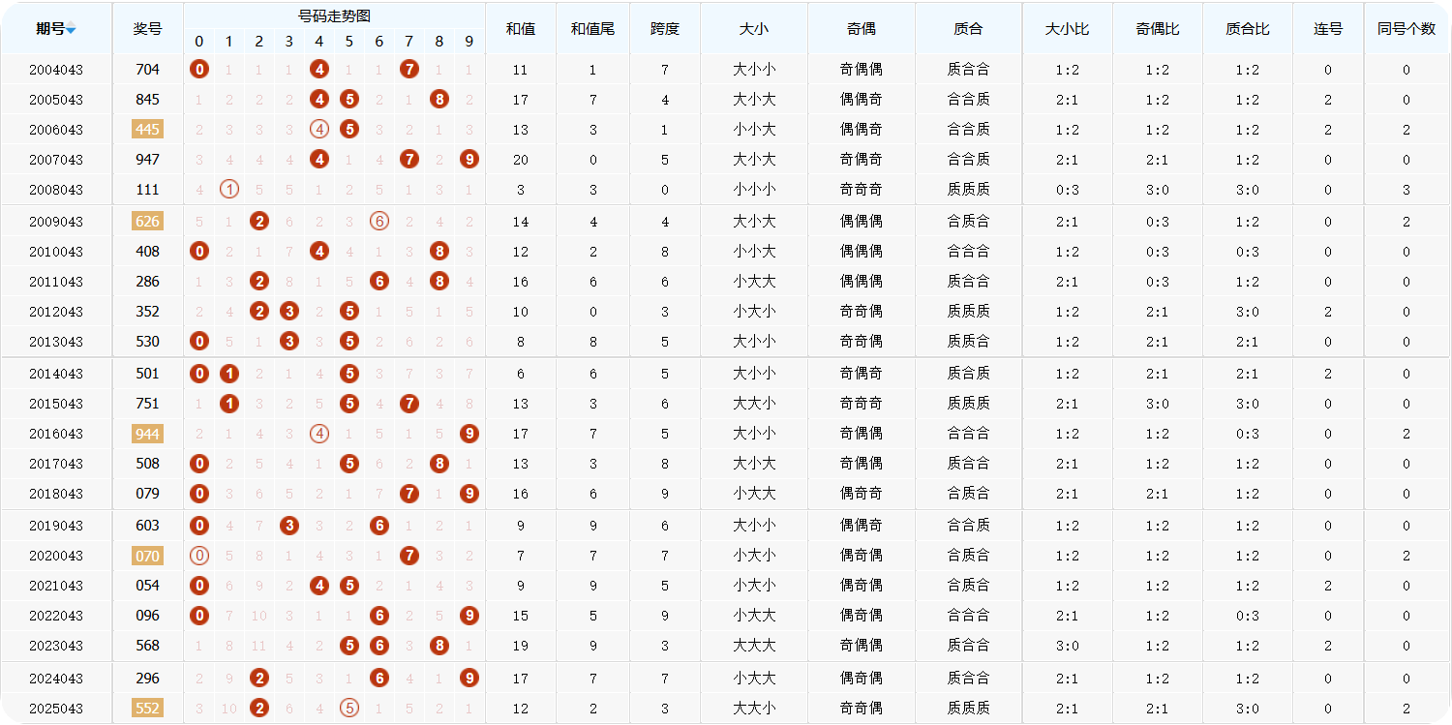Click red ball 8 in row 2017043
Image resolution: width=1452 pixels, height=725 pixels.
439,464
